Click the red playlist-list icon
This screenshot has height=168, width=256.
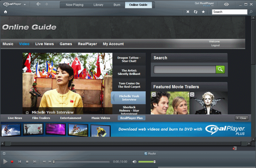click(x=235, y=148)
